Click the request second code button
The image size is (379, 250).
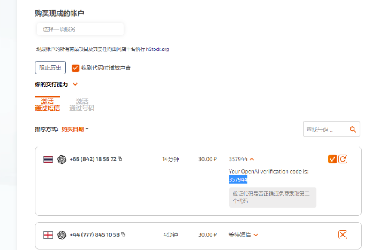[272, 196]
